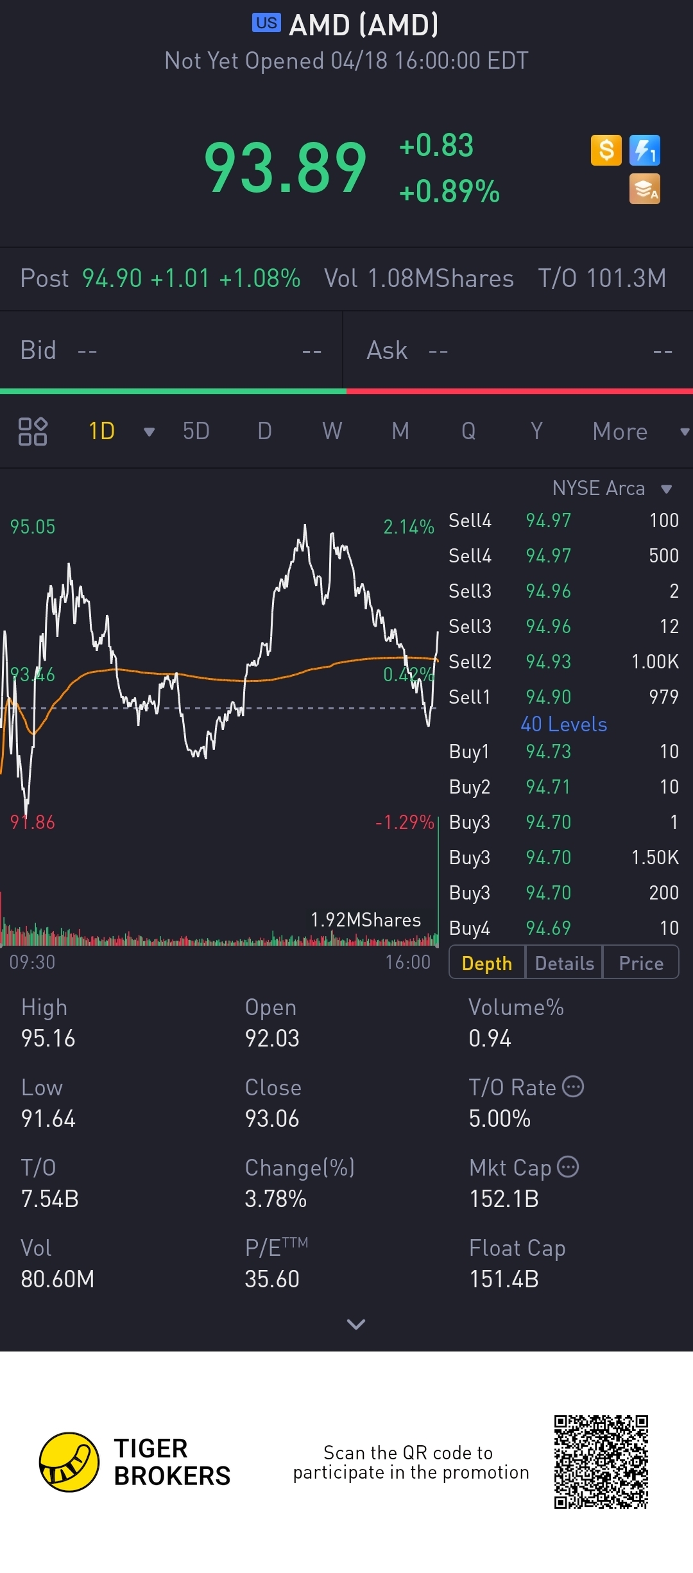The width and height of the screenshot is (693, 1573).
Task: Tap the Low value 91.64
Action: pyautogui.click(x=48, y=1118)
